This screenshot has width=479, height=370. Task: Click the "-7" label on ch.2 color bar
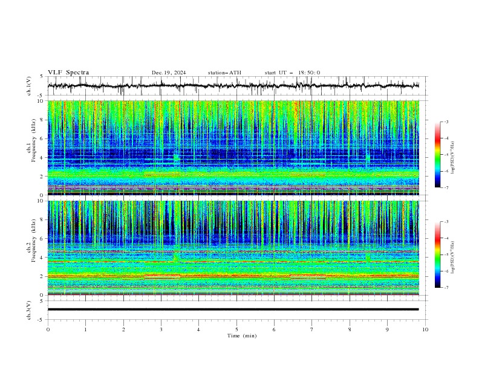(x=446, y=287)
